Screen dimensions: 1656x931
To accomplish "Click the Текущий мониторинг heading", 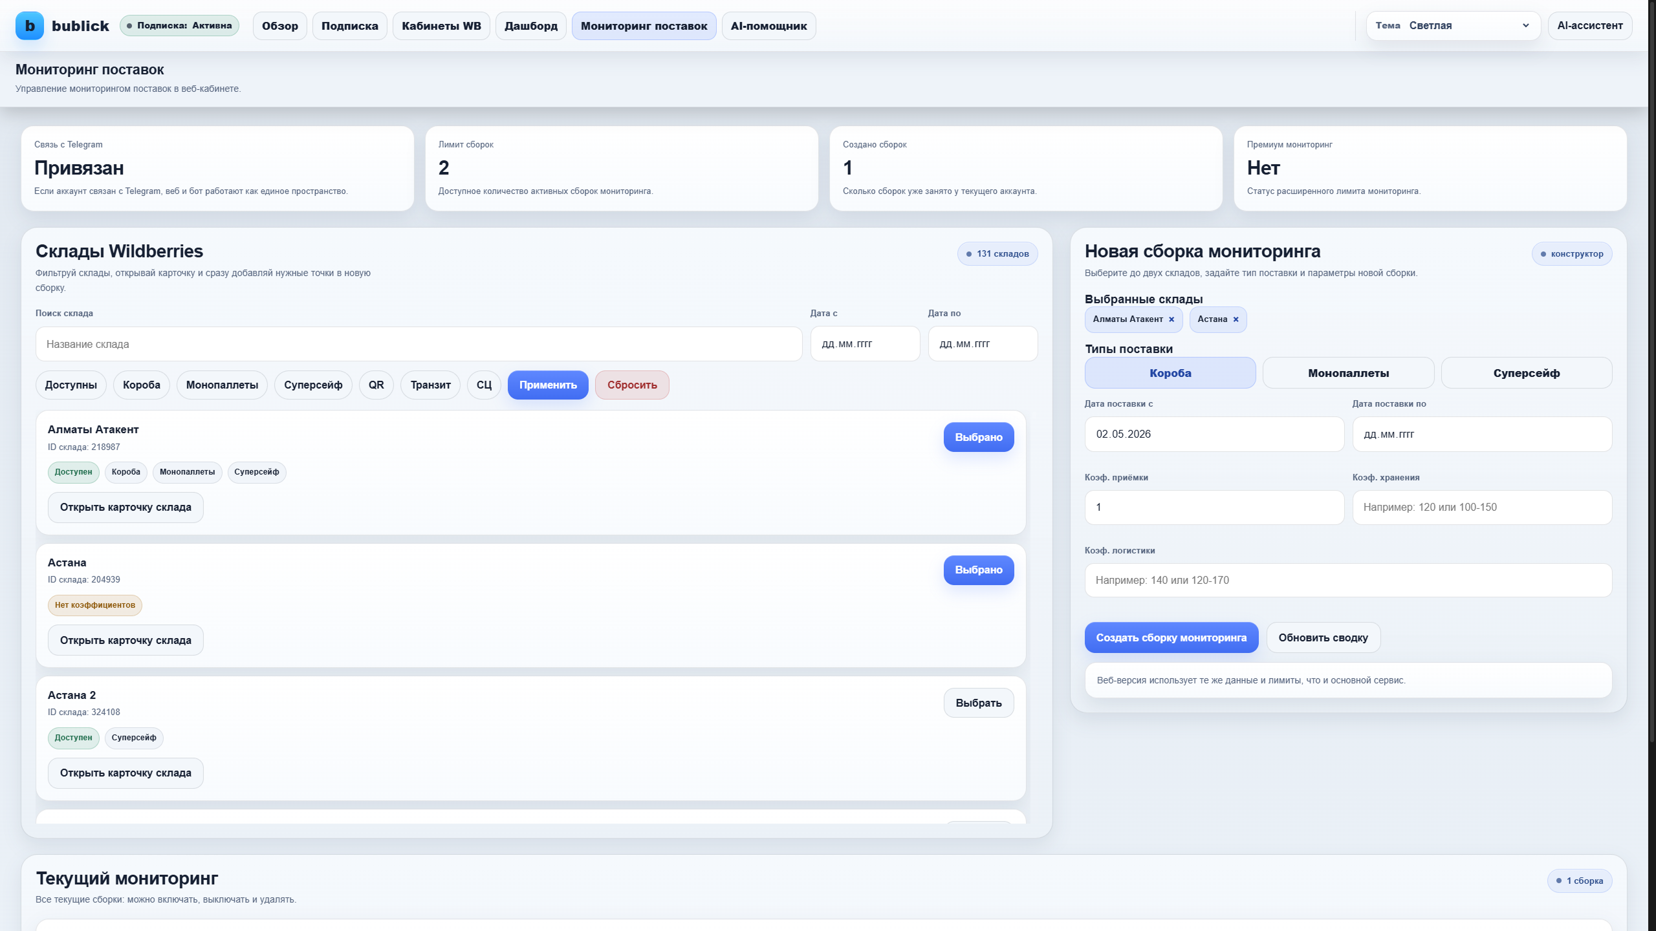I will (127, 879).
